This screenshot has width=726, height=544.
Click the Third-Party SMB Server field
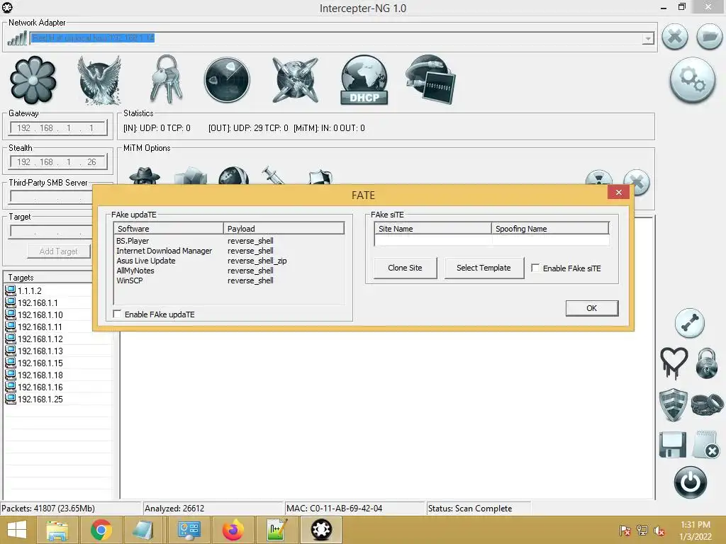coord(52,197)
